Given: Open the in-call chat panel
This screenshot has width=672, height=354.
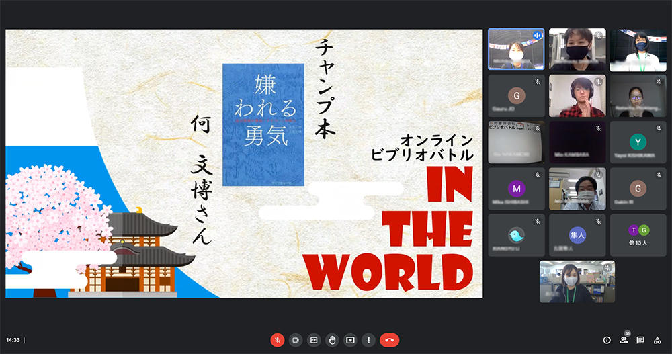Looking at the screenshot, I should pyautogui.click(x=640, y=340).
